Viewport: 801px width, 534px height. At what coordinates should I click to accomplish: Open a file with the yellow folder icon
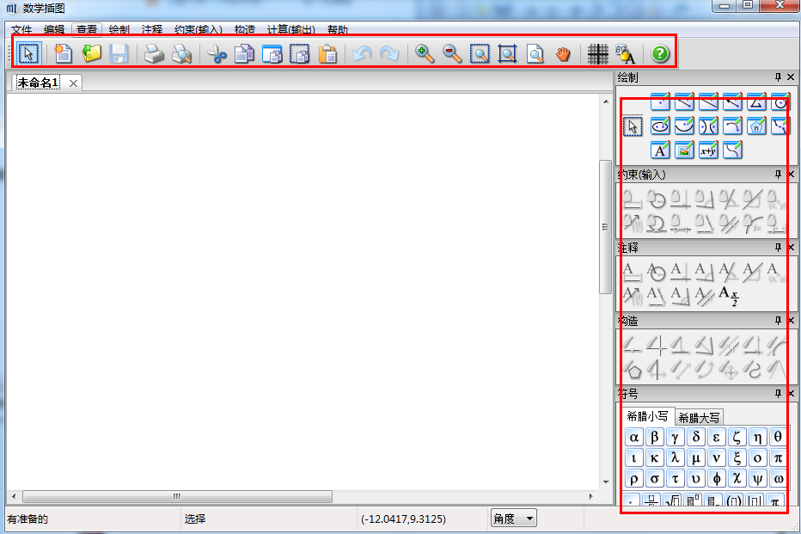click(x=91, y=53)
